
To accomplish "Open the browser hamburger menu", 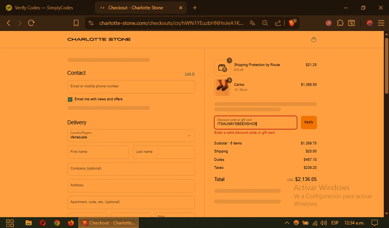I will (381, 23).
